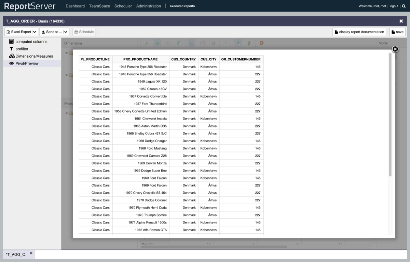Click Kobenhavn in the 1961 Chevrolet Impala row
This screenshot has width=410, height=262.
pos(208,119)
